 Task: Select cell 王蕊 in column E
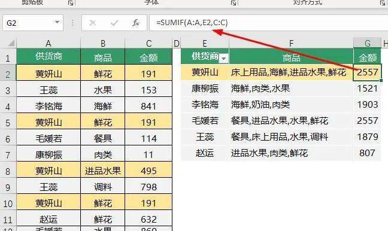[205, 137]
